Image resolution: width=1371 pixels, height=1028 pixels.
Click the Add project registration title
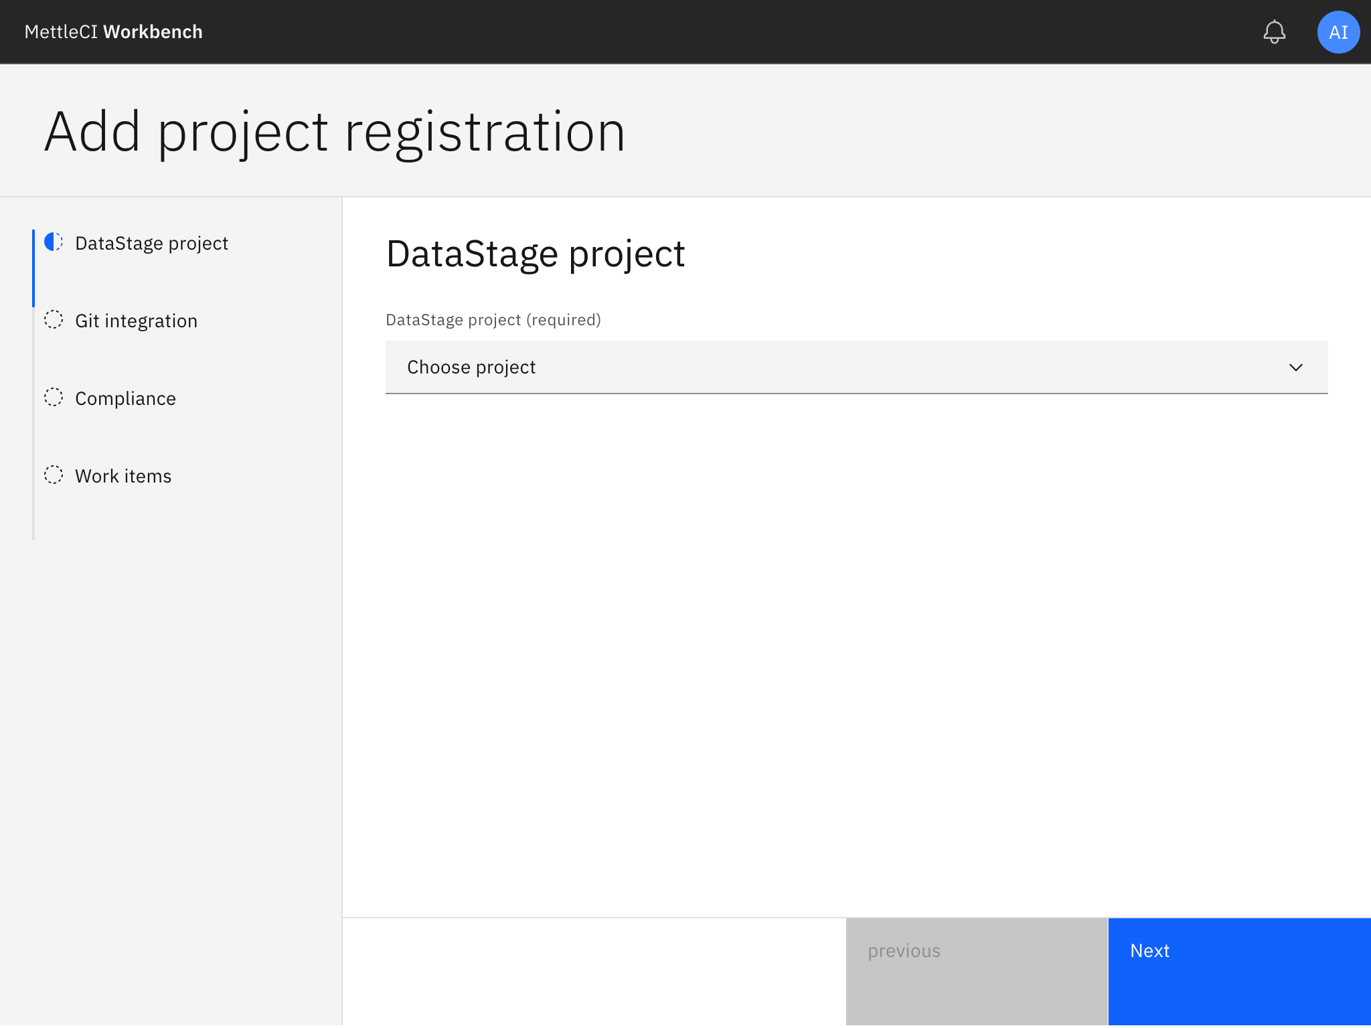tap(335, 131)
